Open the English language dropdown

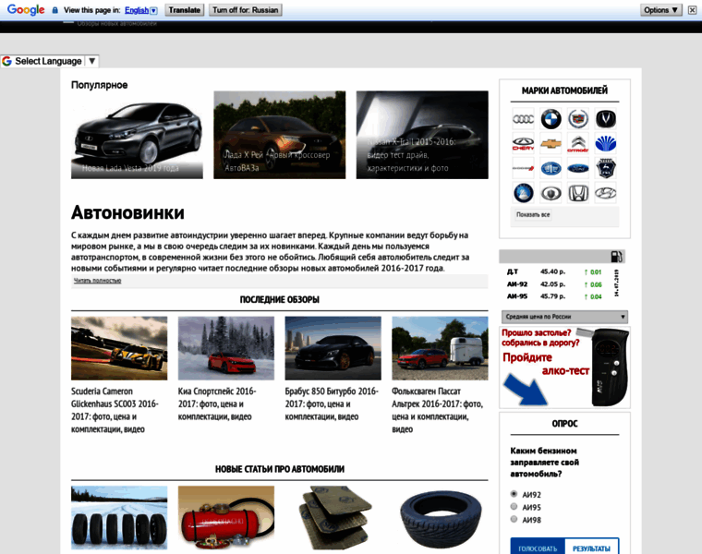(141, 10)
